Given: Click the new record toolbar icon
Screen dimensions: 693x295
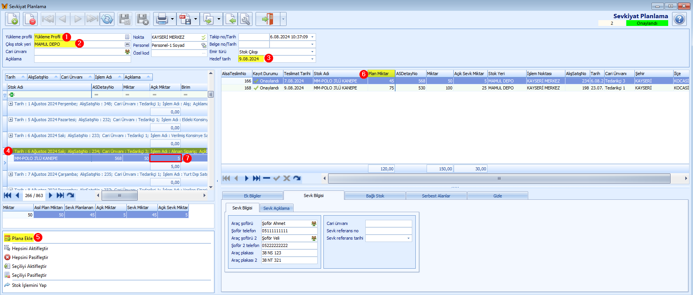Looking at the screenshot, I should click(x=12, y=19).
